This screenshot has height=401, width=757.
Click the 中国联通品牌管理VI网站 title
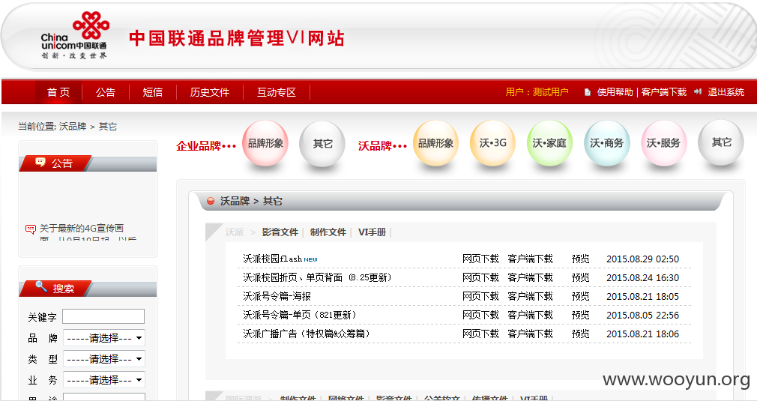(x=237, y=38)
